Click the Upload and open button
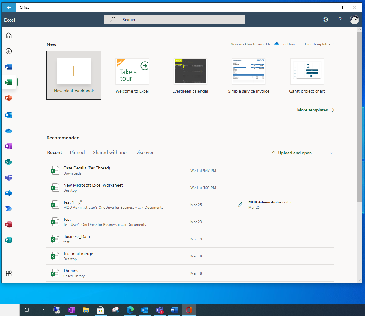Image resolution: width=365 pixels, height=316 pixels. tap(293, 153)
